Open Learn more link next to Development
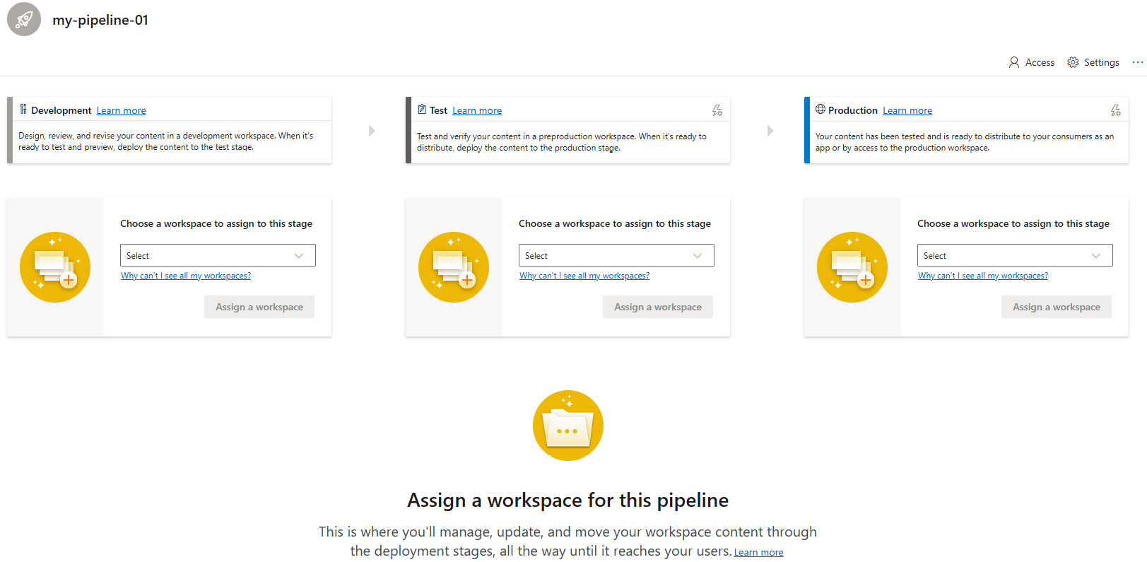Screen dimensions: 1147x562 [122, 110]
